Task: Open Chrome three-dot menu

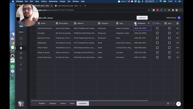Action: tap(181, 10)
